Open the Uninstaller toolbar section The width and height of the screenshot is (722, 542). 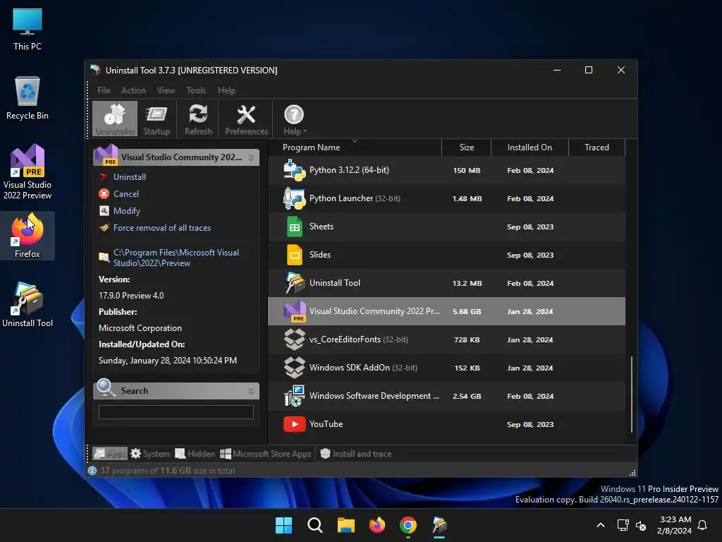(115, 119)
